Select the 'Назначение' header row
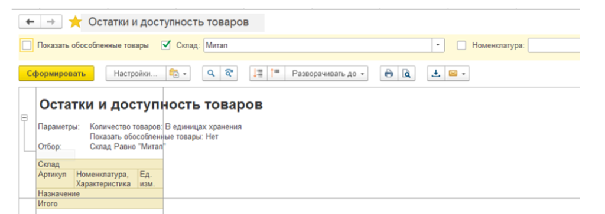 click(x=99, y=193)
